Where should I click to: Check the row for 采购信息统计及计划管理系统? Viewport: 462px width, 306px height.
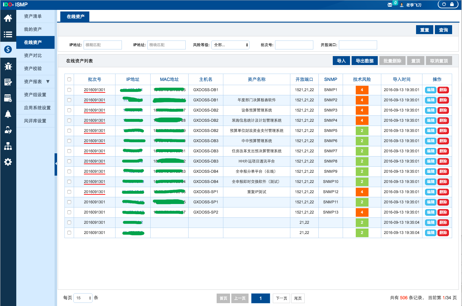[x=69, y=120]
